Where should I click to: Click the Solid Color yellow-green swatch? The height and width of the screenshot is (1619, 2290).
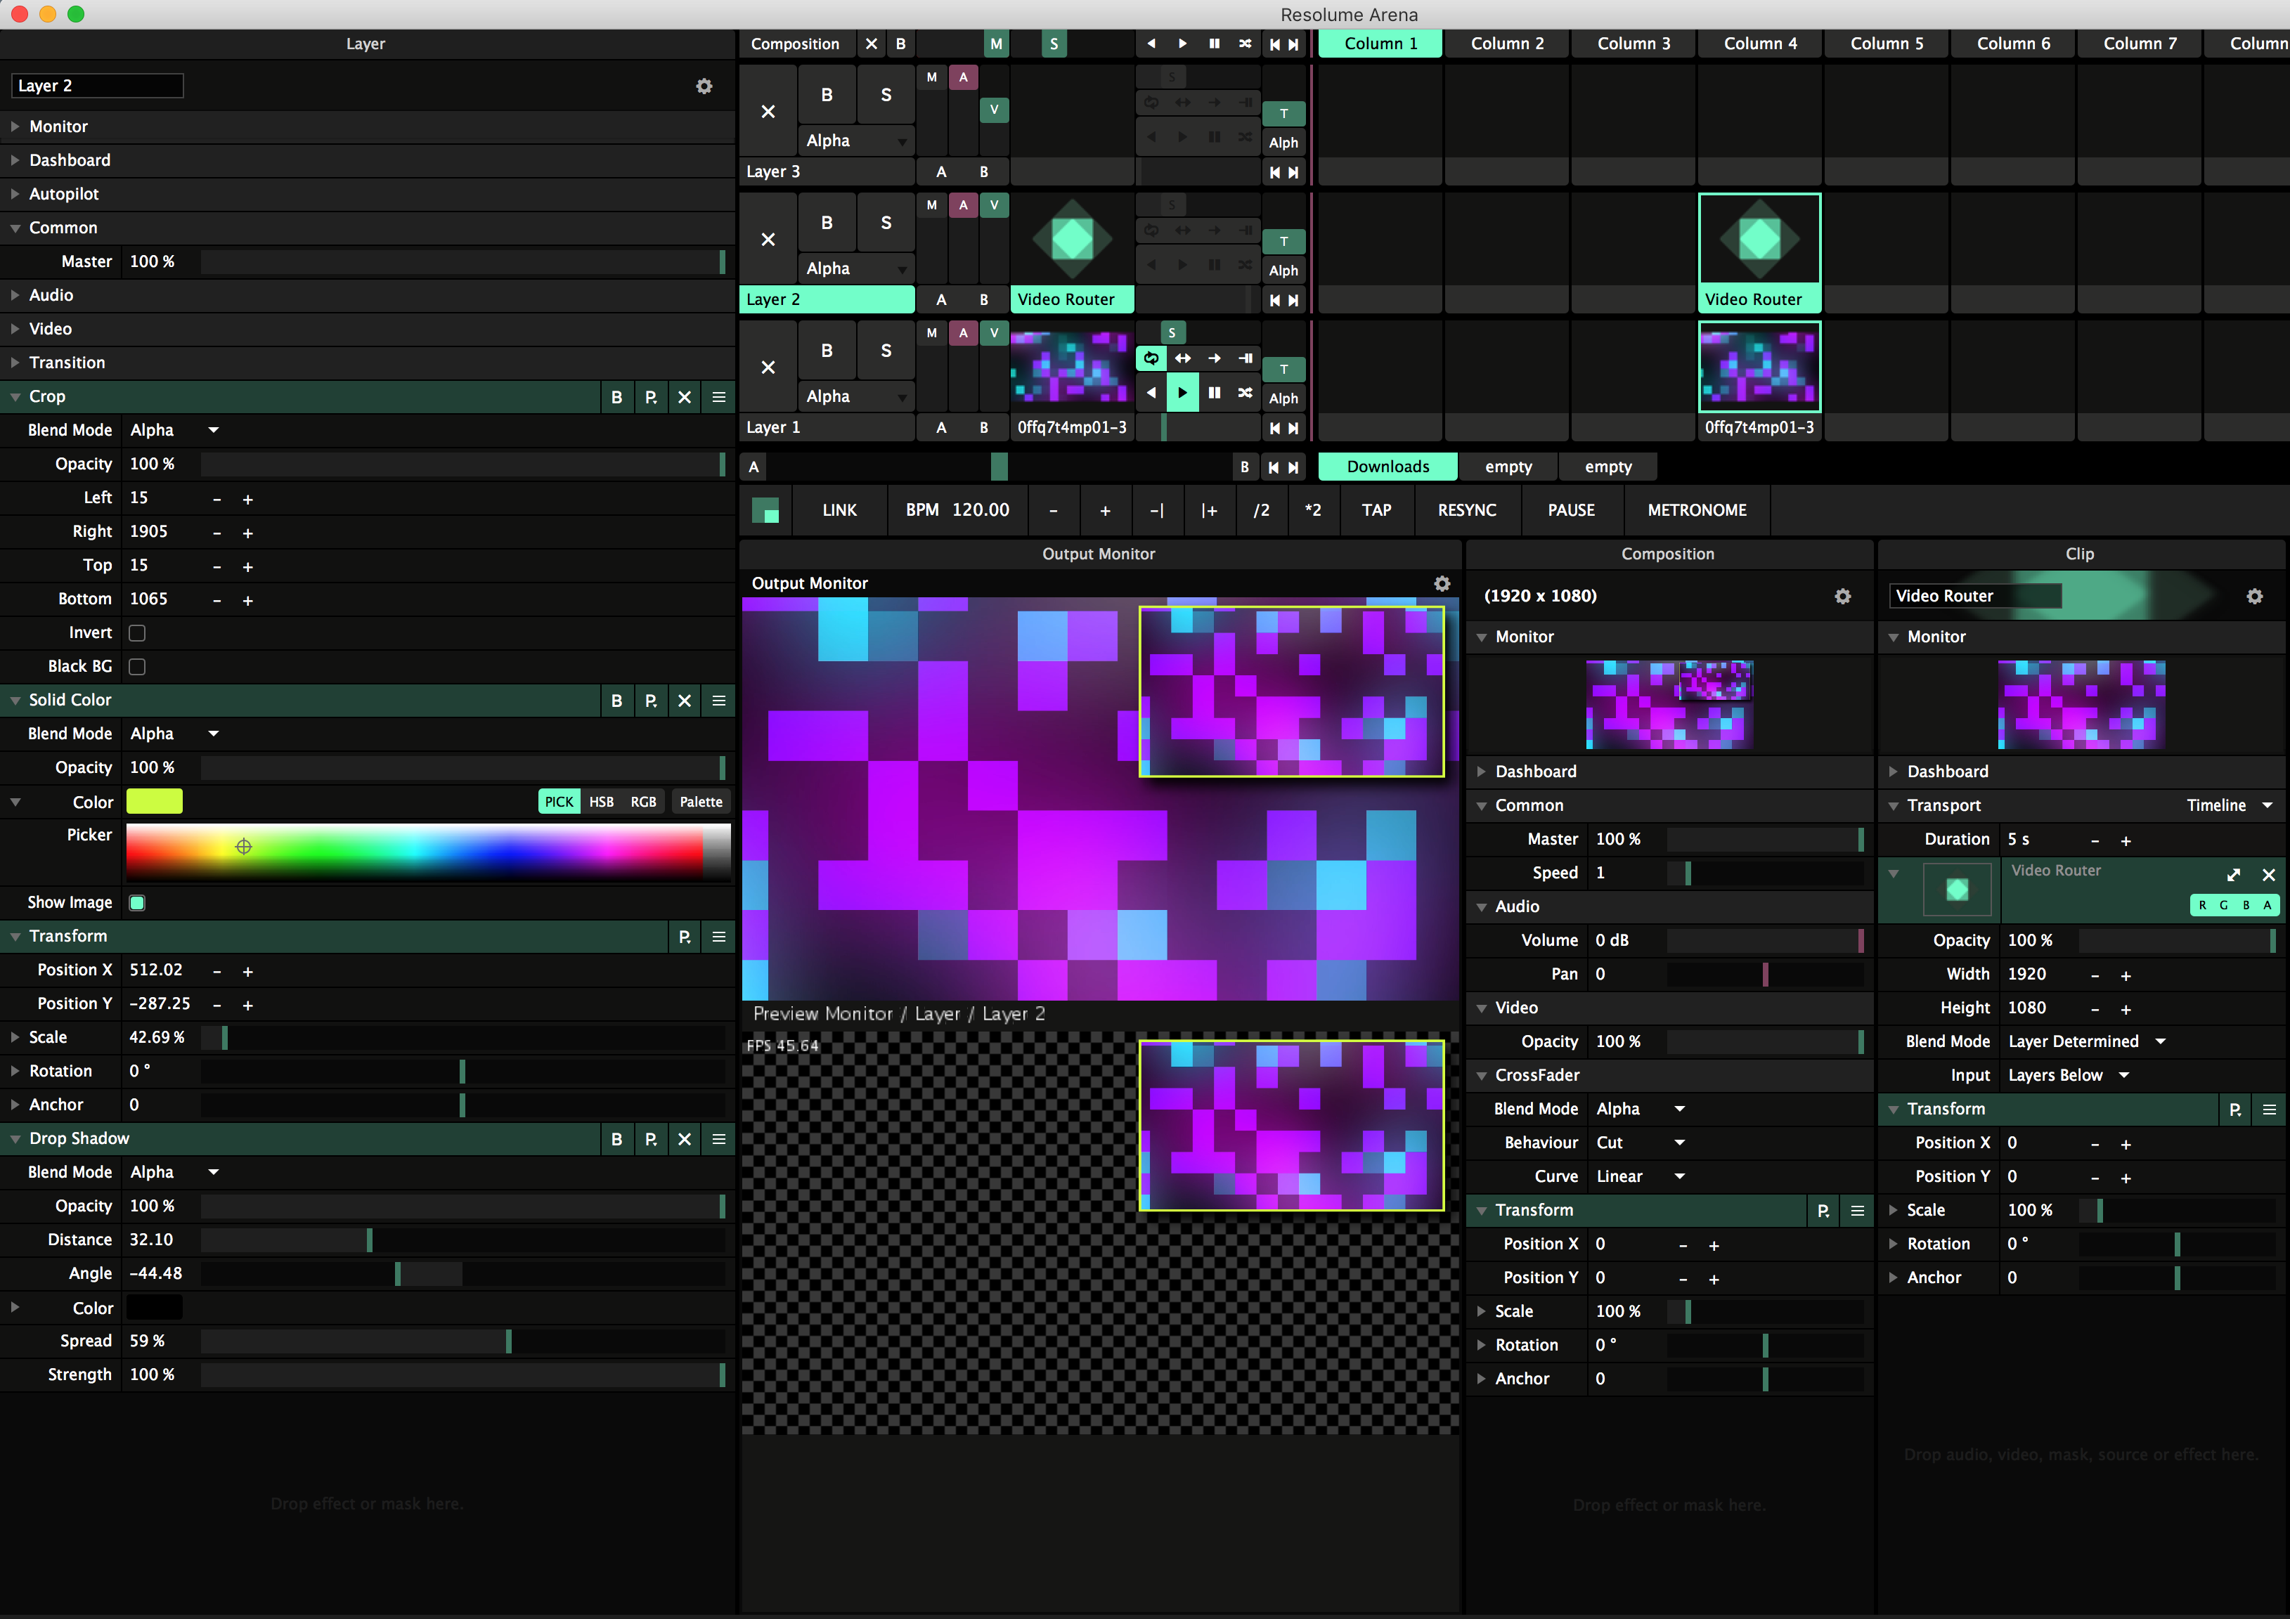[155, 802]
